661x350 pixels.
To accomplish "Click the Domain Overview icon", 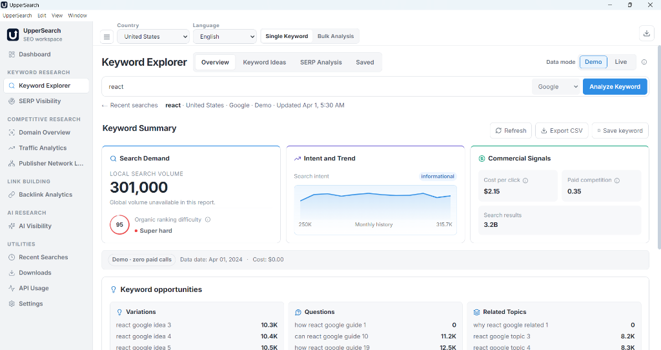I will (x=12, y=132).
